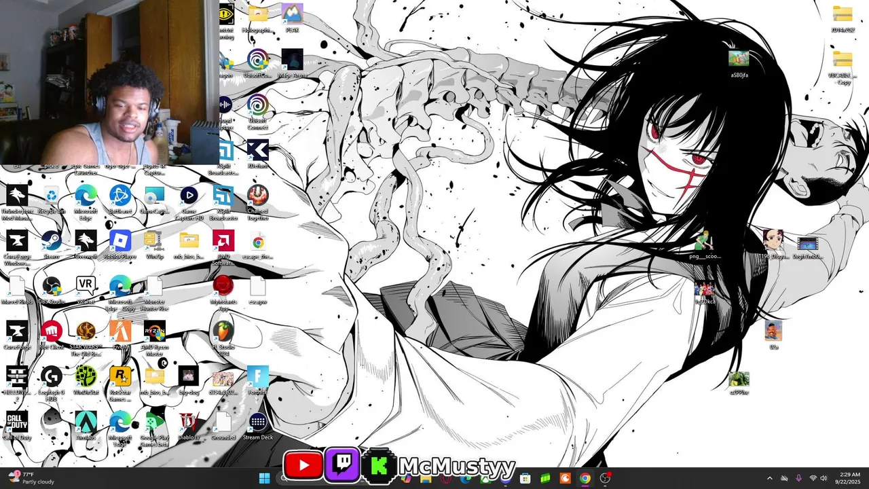The image size is (869, 489).
Task: Select the oZPPkc image file icon
Action: click(x=739, y=380)
